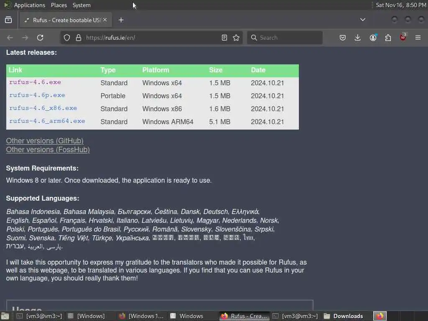Click the Firefox back arrow

click(10, 38)
